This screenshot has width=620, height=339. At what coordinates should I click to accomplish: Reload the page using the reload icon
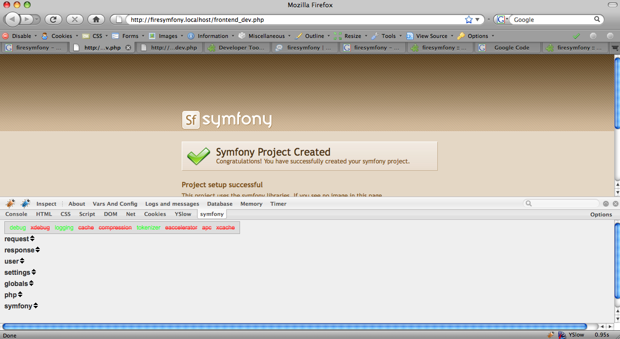pyautogui.click(x=53, y=19)
